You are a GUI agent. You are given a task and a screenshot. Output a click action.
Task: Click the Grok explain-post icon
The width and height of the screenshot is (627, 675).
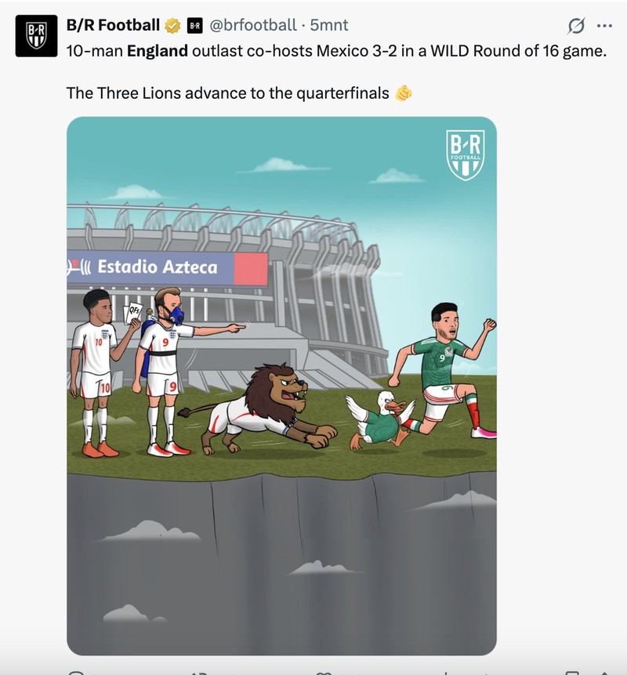[x=576, y=26]
